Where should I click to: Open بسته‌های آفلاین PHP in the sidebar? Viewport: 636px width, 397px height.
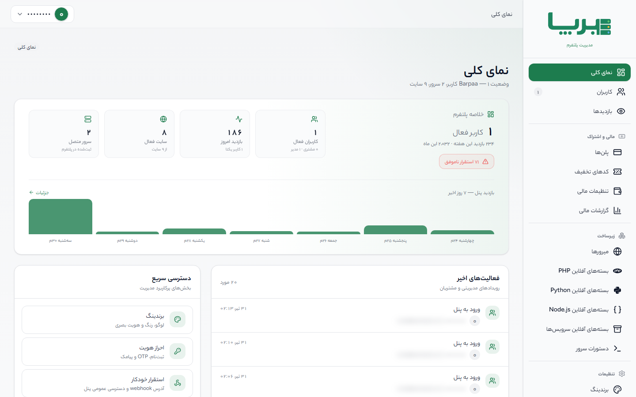tap(579, 271)
